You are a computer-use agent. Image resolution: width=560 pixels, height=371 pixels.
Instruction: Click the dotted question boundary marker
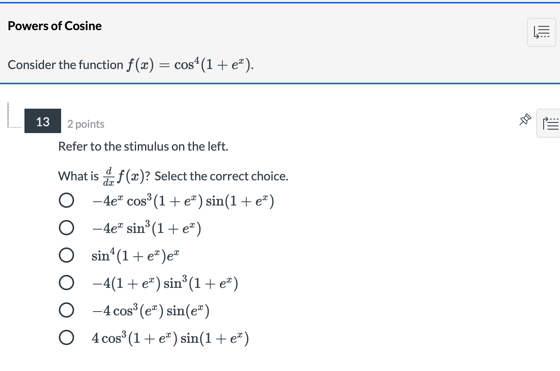(x=8, y=116)
